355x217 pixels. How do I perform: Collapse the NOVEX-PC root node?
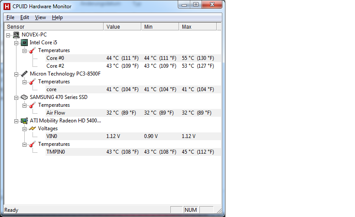pyautogui.click(x=8, y=35)
